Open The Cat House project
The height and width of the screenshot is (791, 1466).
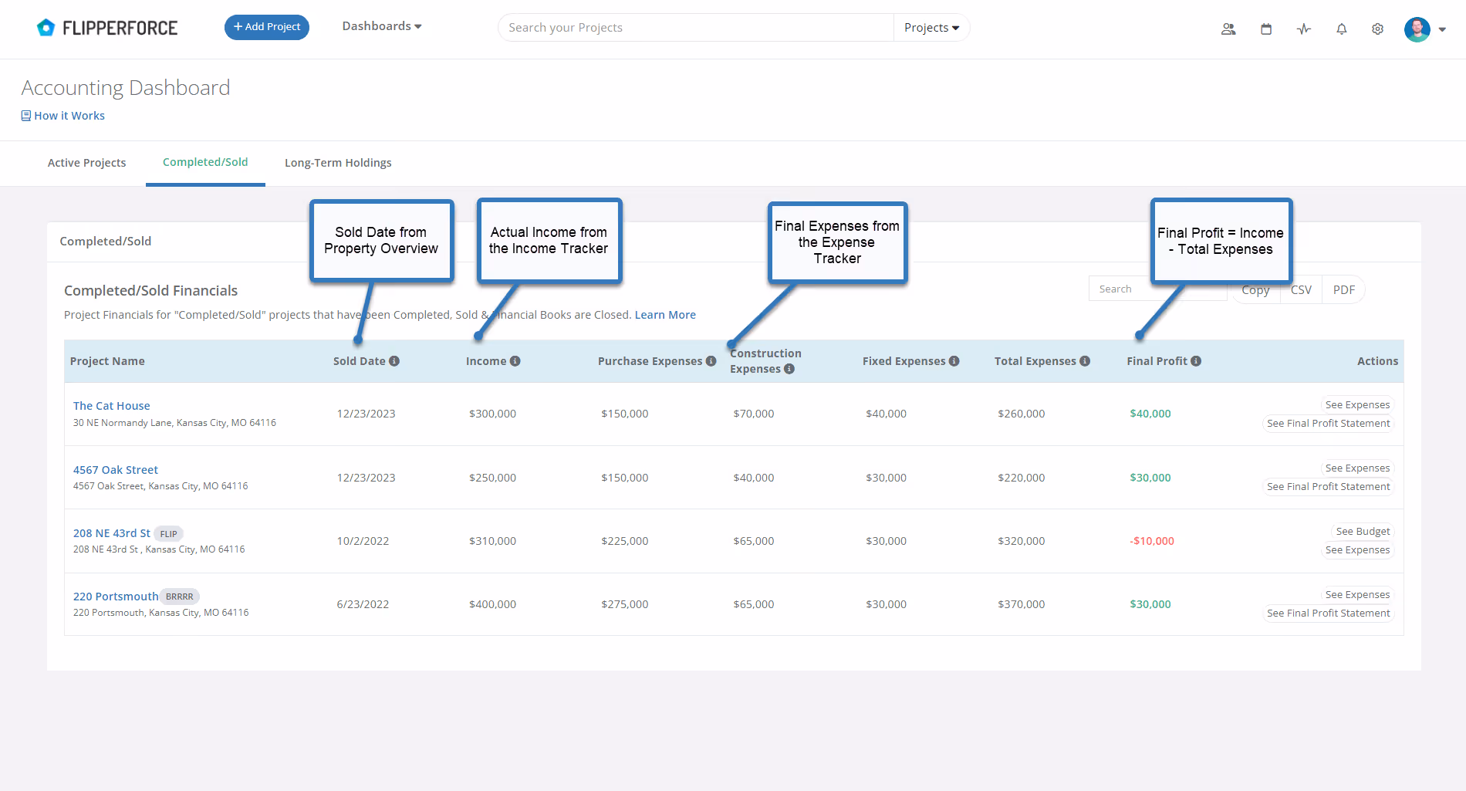pyautogui.click(x=112, y=406)
